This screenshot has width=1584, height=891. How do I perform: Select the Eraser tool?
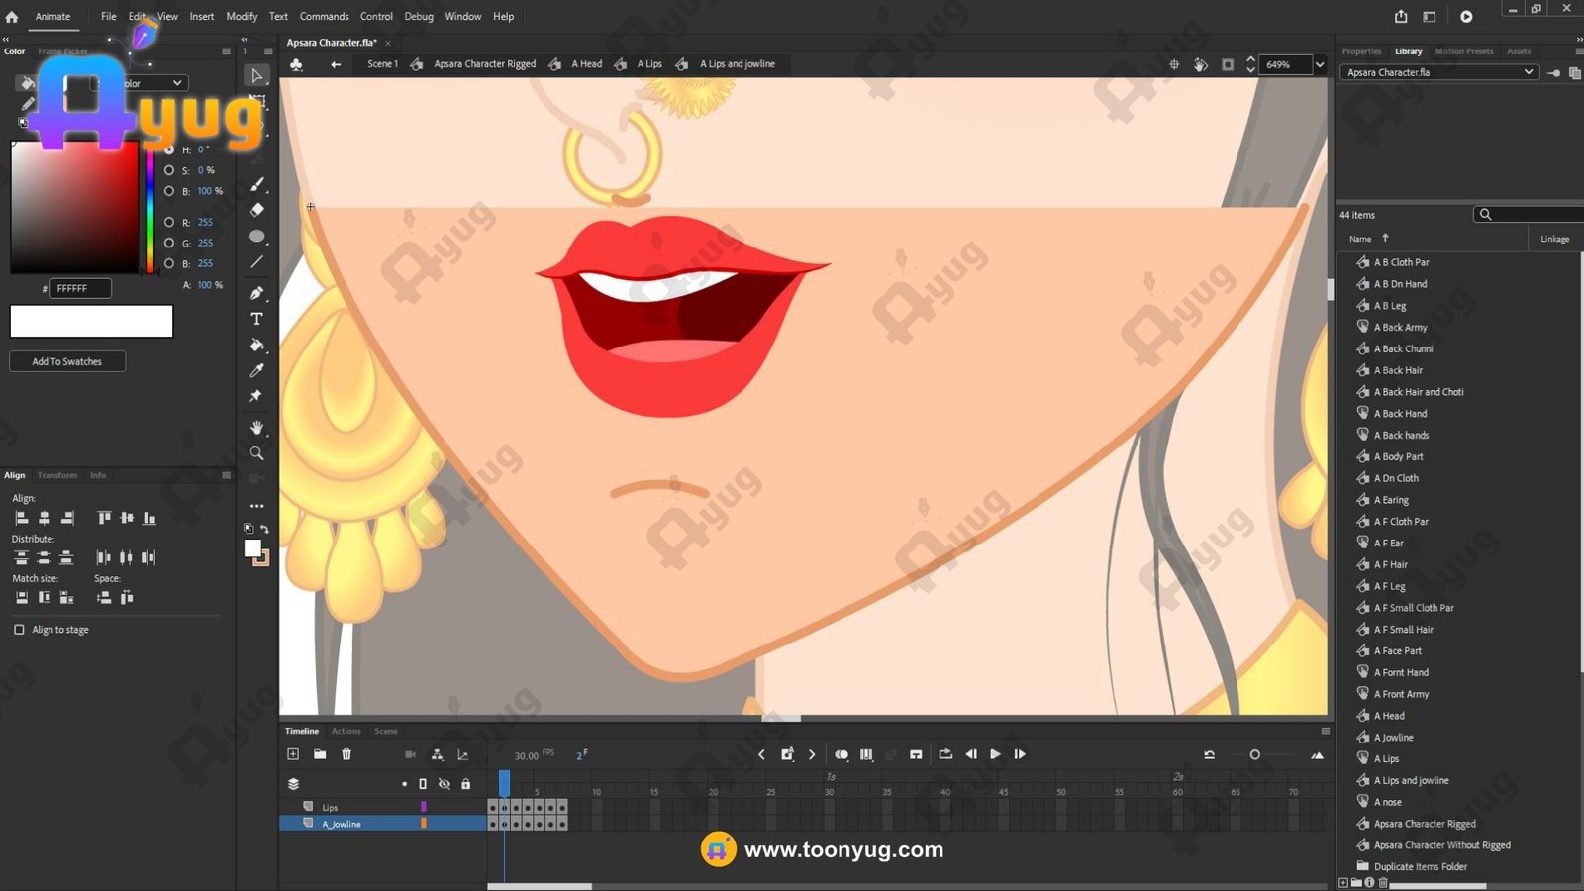tap(256, 210)
